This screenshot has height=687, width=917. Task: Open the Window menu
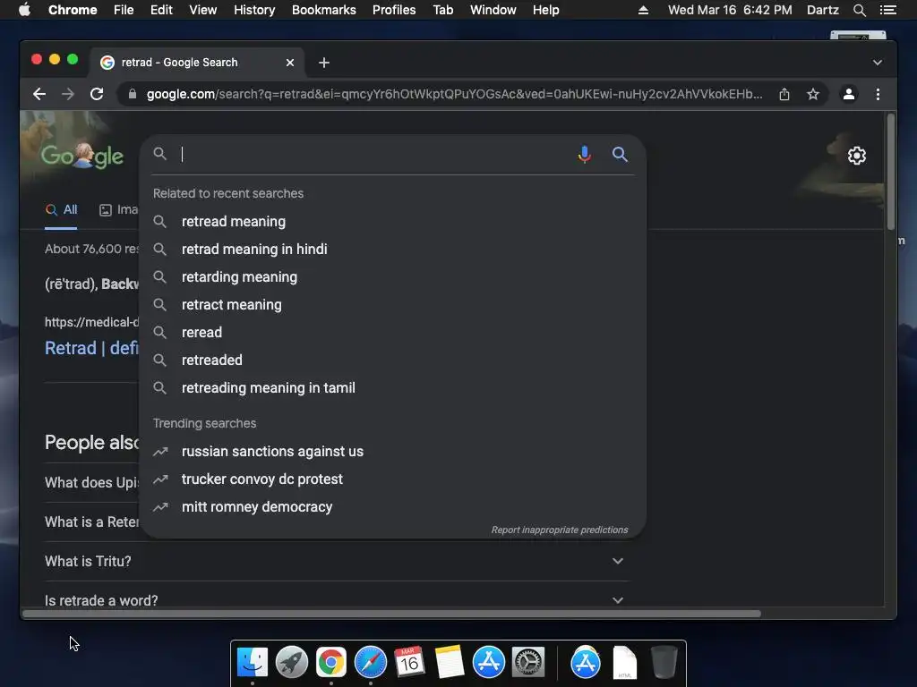[x=493, y=10]
